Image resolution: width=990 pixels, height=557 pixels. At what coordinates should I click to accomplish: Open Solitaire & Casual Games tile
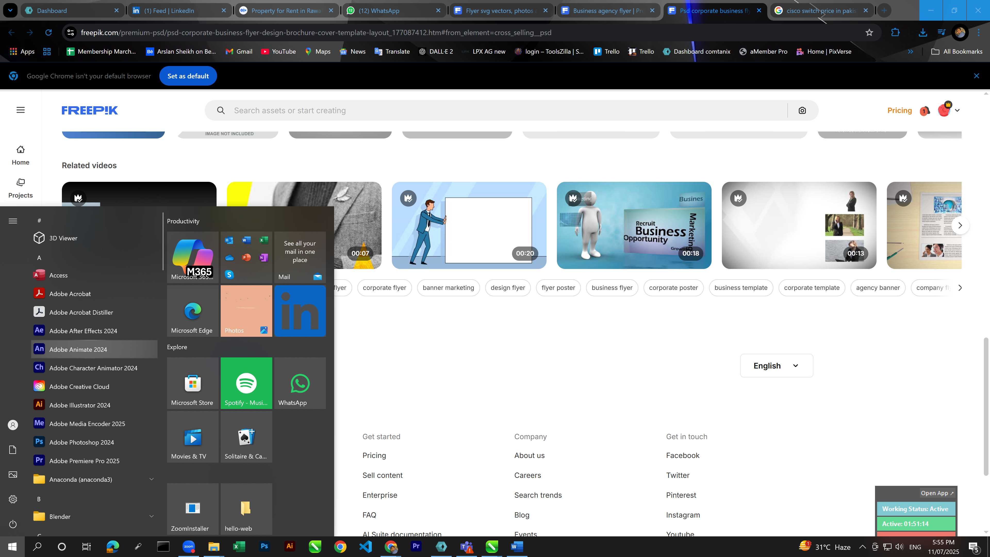tap(246, 437)
